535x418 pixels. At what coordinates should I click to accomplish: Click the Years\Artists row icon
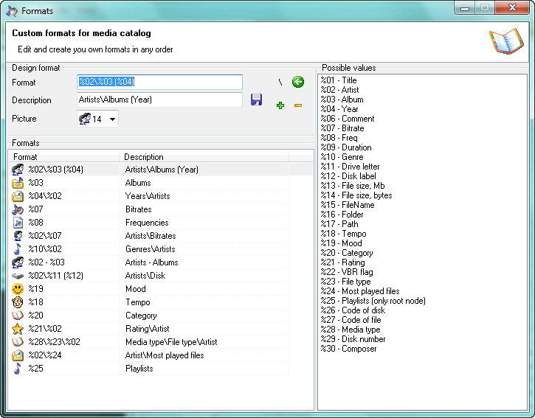pos(18,196)
